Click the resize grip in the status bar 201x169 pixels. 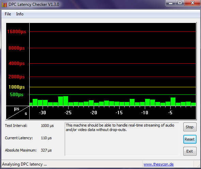pos(198,166)
